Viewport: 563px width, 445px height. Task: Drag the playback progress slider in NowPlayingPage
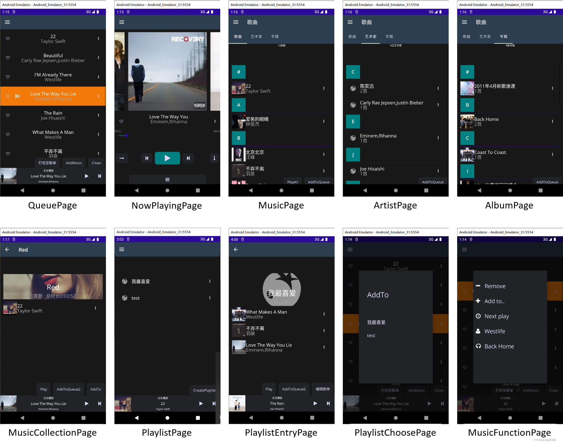click(127, 136)
